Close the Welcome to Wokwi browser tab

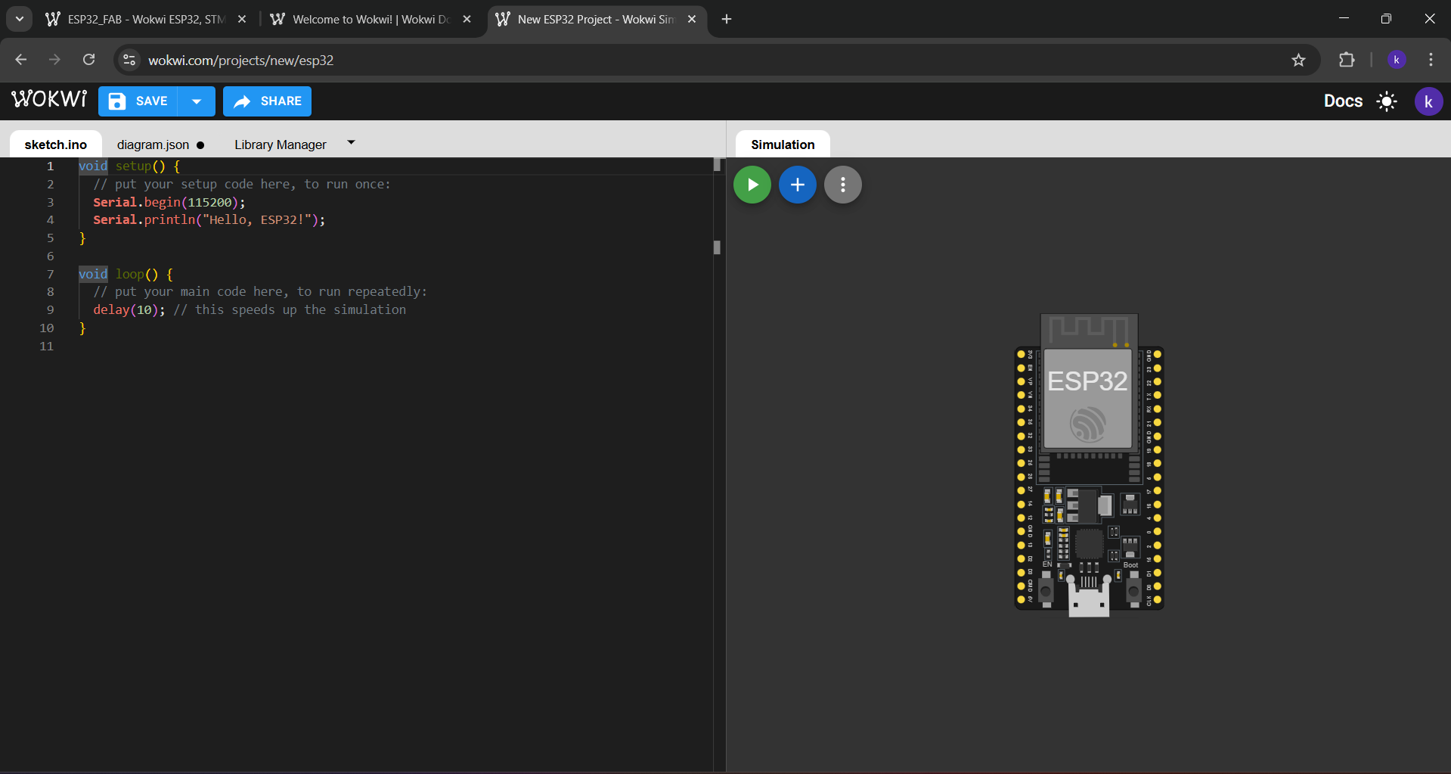[x=467, y=19]
